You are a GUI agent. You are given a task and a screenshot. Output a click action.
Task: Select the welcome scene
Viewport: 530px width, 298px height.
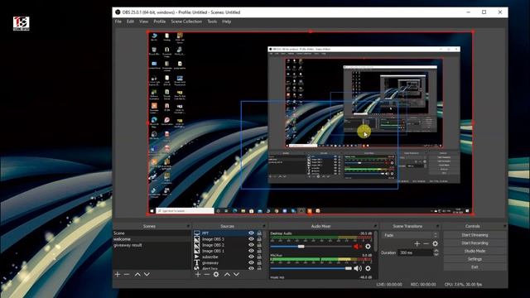[152, 239]
